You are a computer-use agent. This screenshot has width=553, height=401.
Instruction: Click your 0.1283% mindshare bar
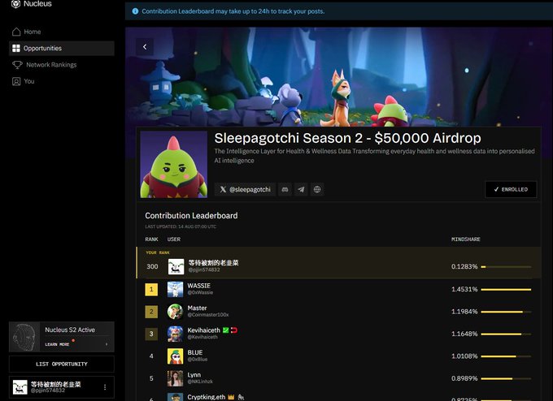506,267
